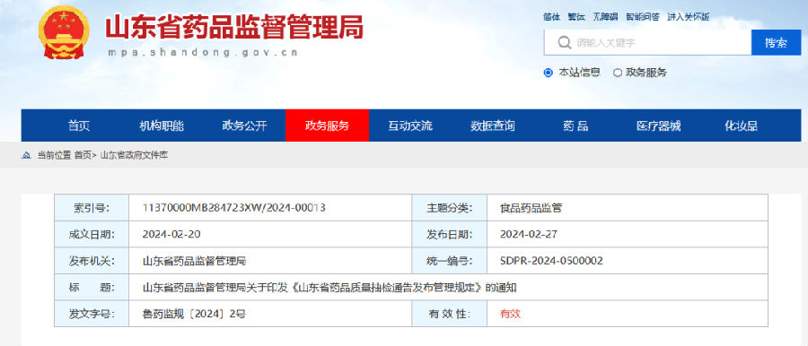808x346 pixels.
Task: Click the 统一编号 label cell
Action: (450, 261)
